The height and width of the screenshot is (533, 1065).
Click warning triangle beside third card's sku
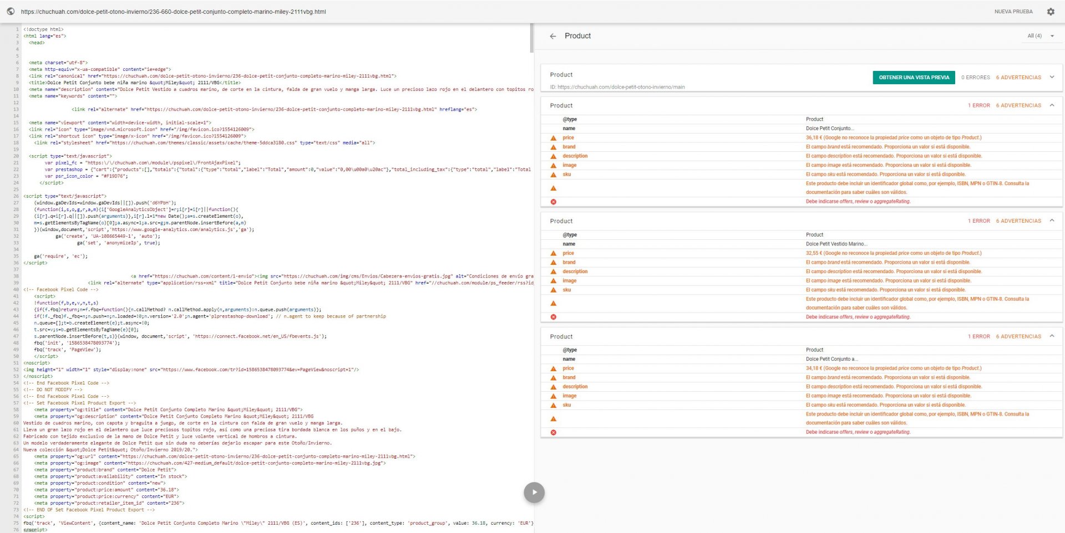pos(553,405)
